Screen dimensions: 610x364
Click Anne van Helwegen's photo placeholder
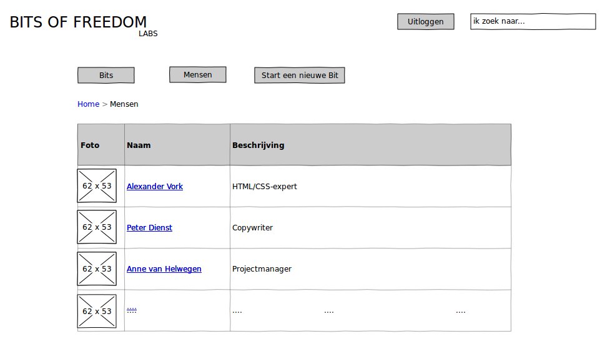tap(97, 269)
